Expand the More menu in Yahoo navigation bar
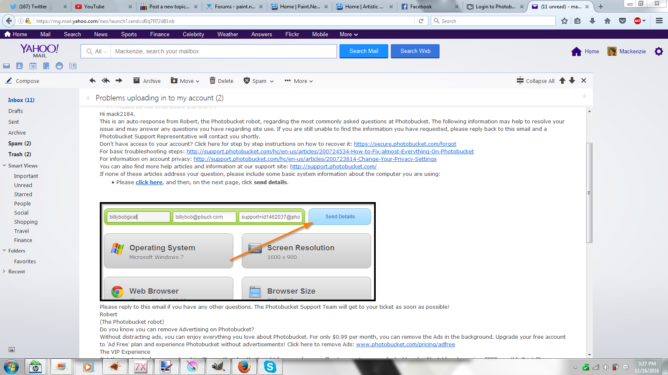This screenshot has height=375, width=668. [x=349, y=34]
